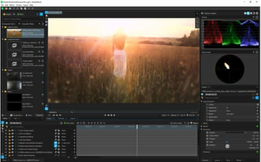
Task: Click the rotation dial in the controls panel
Action: pyautogui.click(x=227, y=146)
